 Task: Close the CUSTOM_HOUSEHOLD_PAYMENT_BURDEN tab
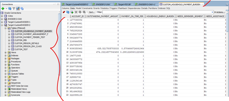tap(202, 5)
